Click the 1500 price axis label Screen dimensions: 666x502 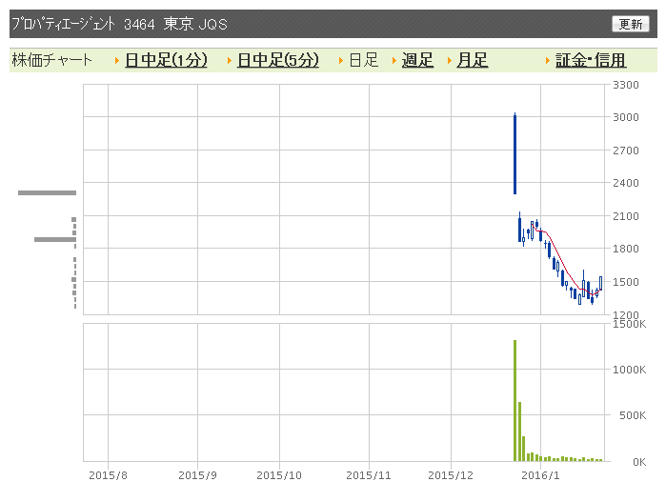tap(626, 282)
